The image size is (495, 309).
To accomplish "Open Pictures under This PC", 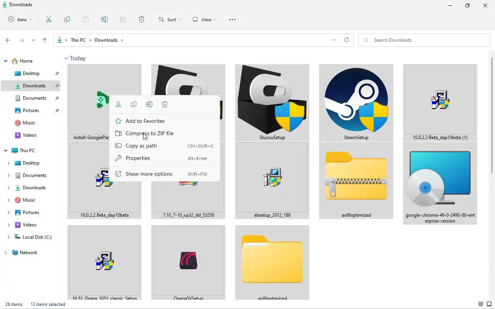I will coord(31,212).
